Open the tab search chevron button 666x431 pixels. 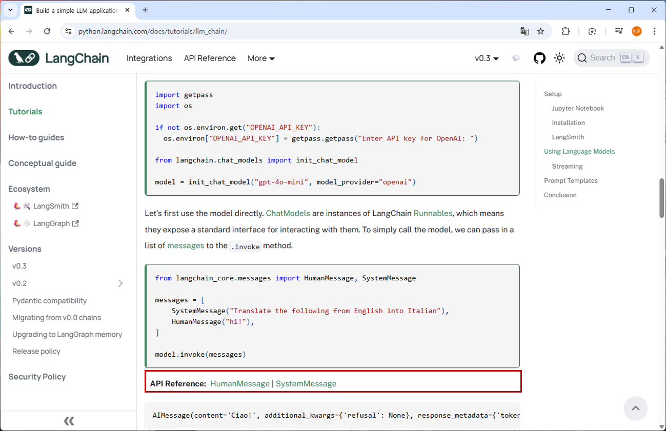click(x=10, y=10)
